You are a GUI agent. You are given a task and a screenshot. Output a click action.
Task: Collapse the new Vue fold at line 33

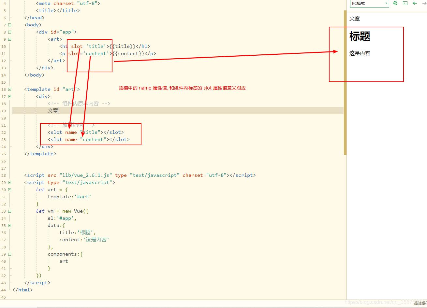coord(9,211)
